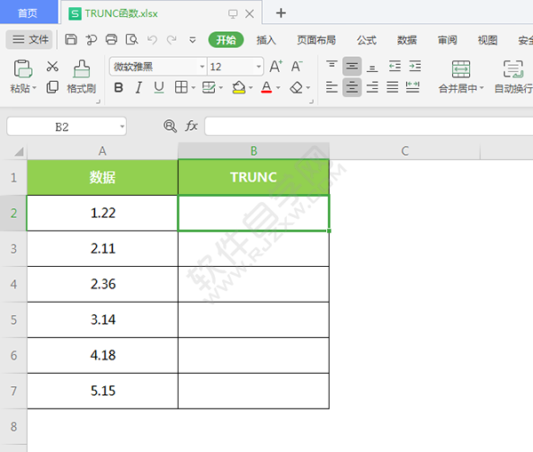Click the Copy icon
This screenshot has width=533, height=452.
tap(52, 87)
